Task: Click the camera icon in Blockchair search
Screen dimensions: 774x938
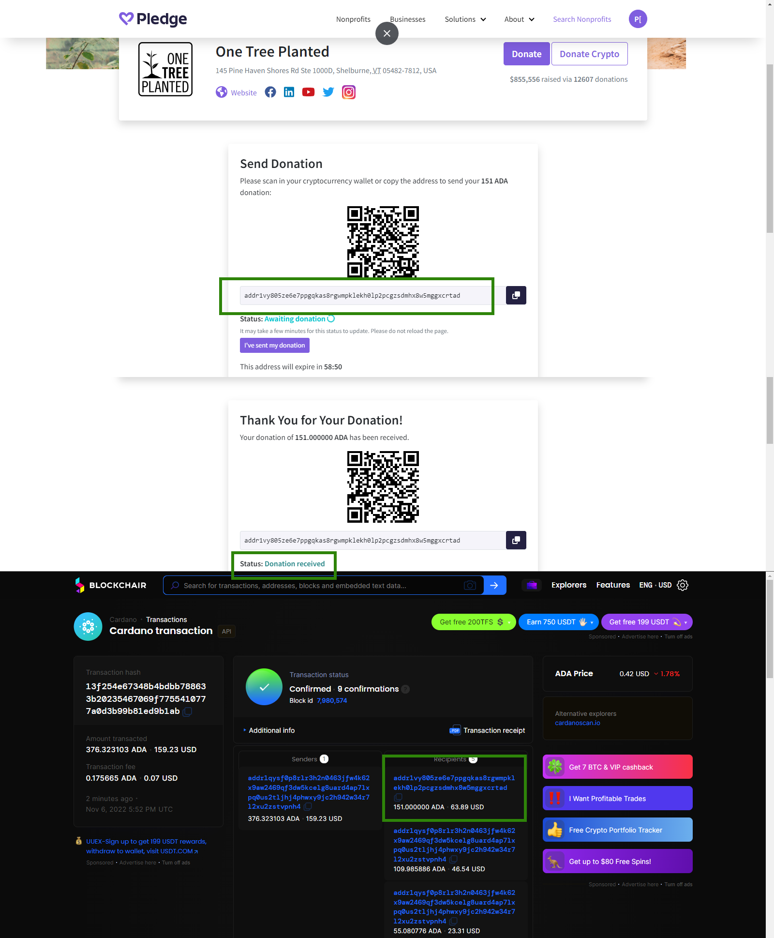Action: pyautogui.click(x=470, y=585)
